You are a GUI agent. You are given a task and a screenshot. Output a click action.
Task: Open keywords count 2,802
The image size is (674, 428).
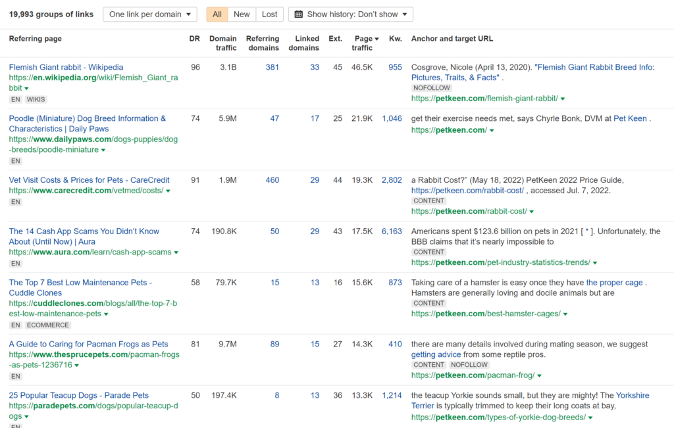(392, 180)
